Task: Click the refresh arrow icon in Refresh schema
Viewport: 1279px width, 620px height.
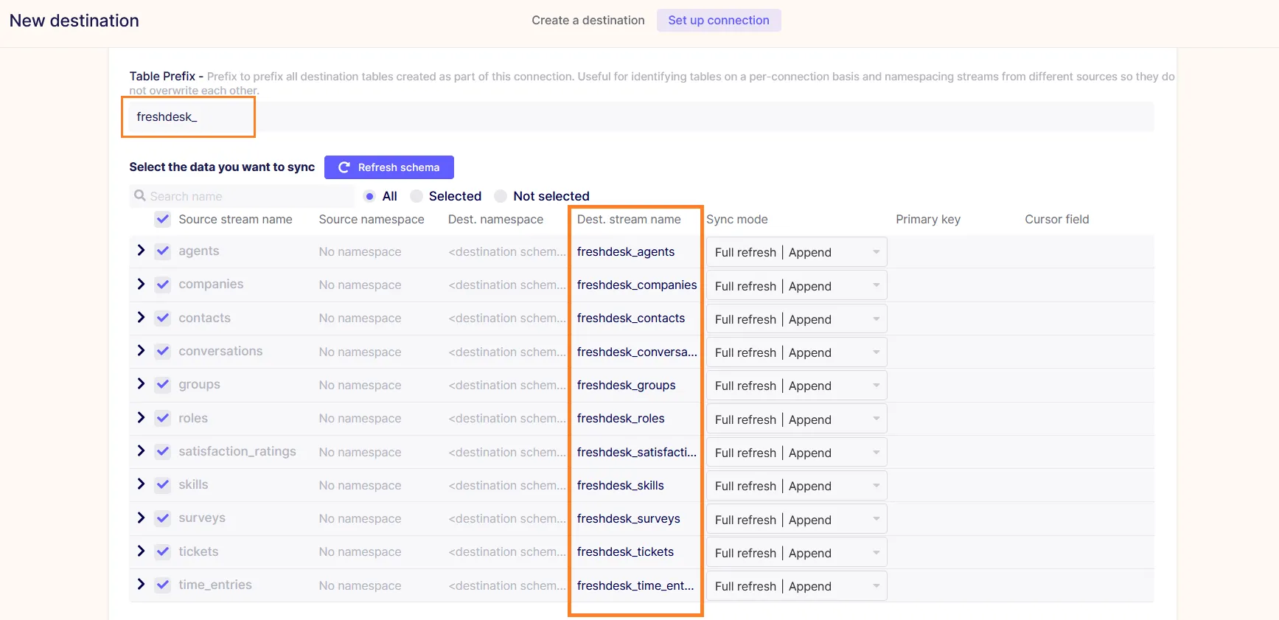Action: (344, 167)
